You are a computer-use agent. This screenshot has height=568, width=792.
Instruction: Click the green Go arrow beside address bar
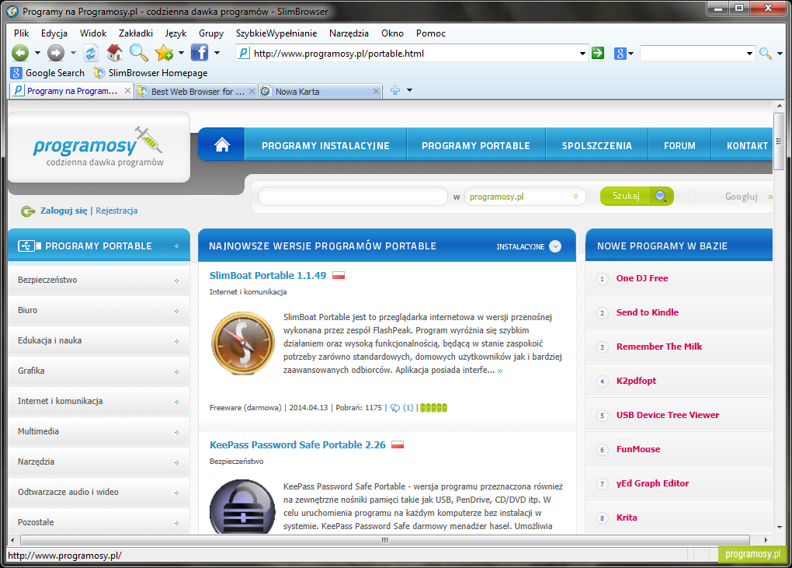598,53
